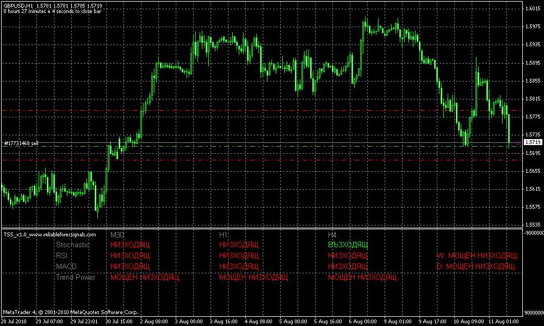The image size is (544, 326).
Task: Click the "4 Aug 08:00" time label
Action: [x=258, y=322]
